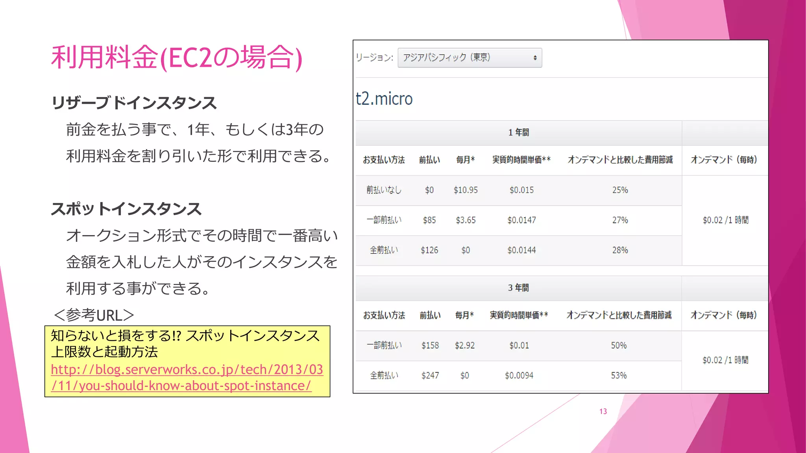Open the region dropdown showing アジアパシフィック (東京)
The height and width of the screenshot is (453, 806).
470,58
